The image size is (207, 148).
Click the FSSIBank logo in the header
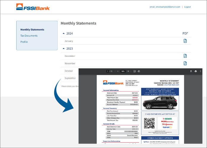[x=33, y=7]
